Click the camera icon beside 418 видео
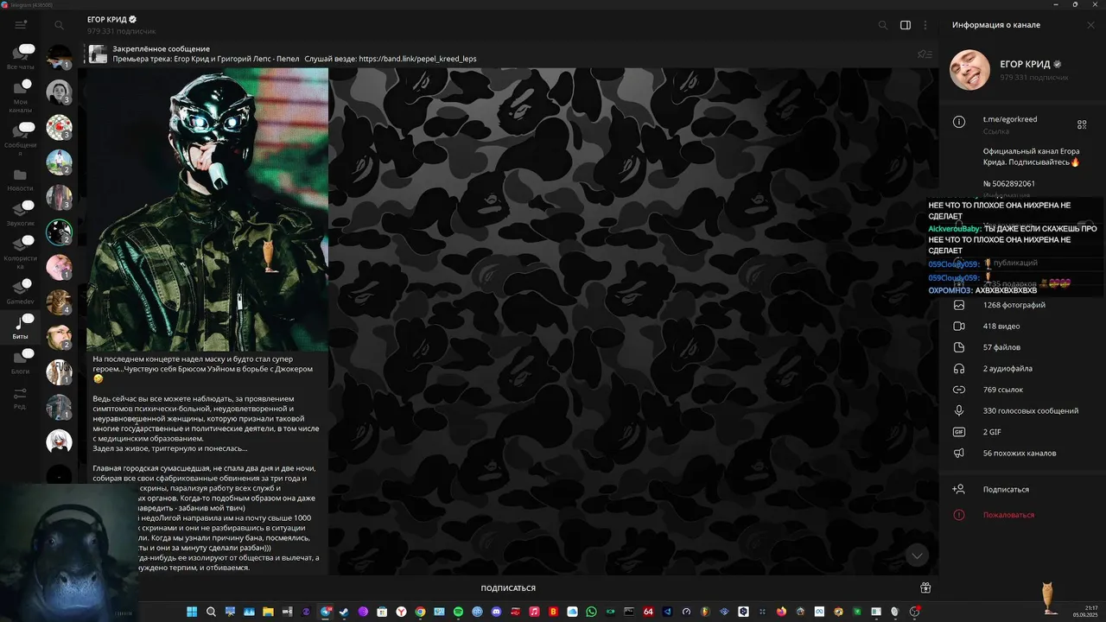The image size is (1106, 622). click(959, 327)
